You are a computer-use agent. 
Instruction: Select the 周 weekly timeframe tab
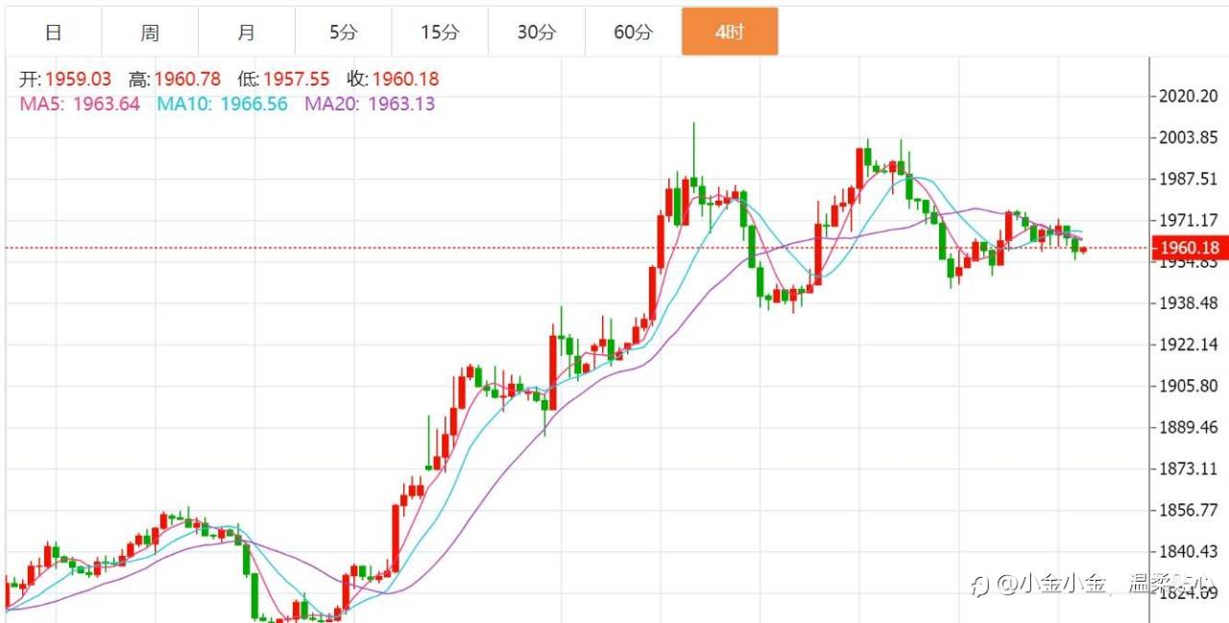(150, 32)
